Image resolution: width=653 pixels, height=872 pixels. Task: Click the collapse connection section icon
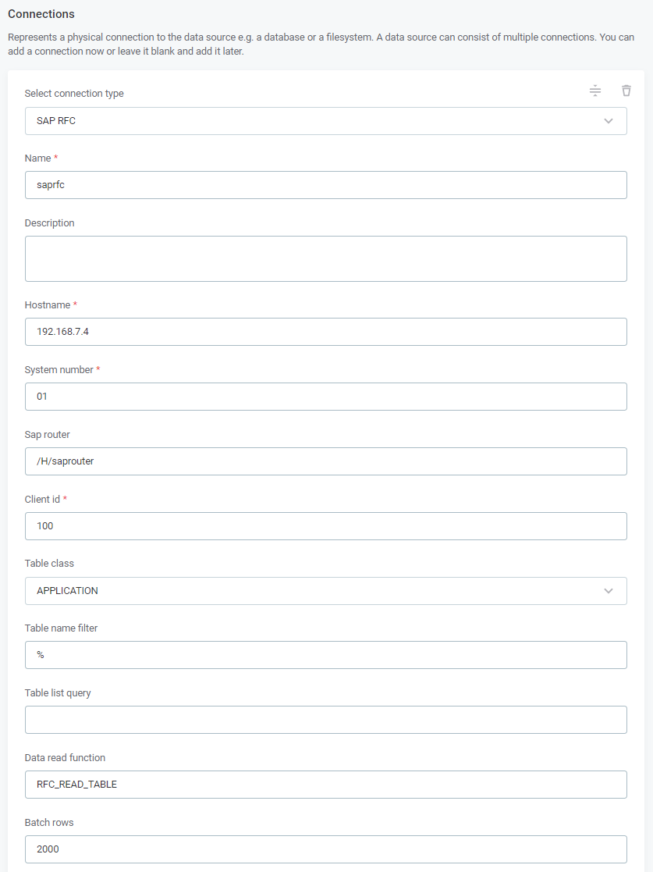point(595,91)
